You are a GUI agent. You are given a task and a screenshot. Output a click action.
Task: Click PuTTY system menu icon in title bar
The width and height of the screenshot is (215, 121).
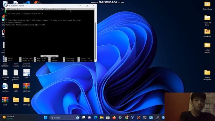tap(7, 6)
